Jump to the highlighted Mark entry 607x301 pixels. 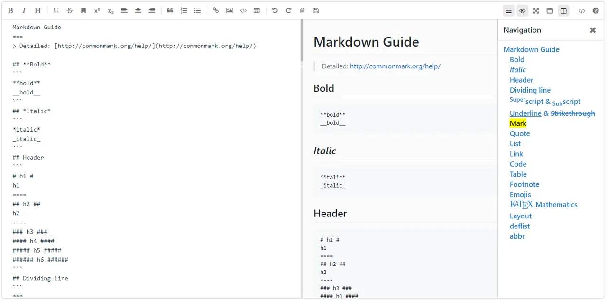[x=518, y=123]
